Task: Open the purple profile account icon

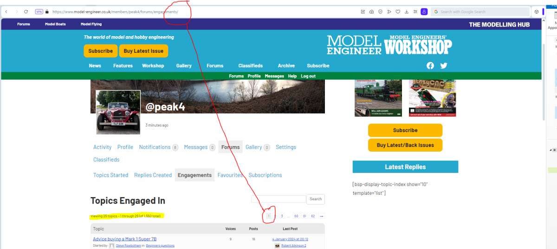Action: coord(424,12)
